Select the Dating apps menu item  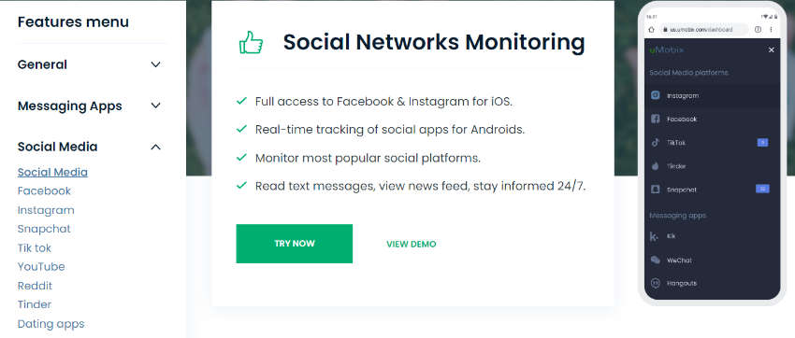(51, 324)
